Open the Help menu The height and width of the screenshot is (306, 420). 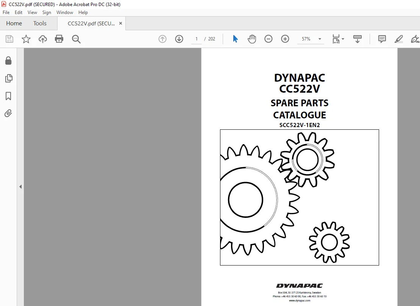click(x=83, y=12)
